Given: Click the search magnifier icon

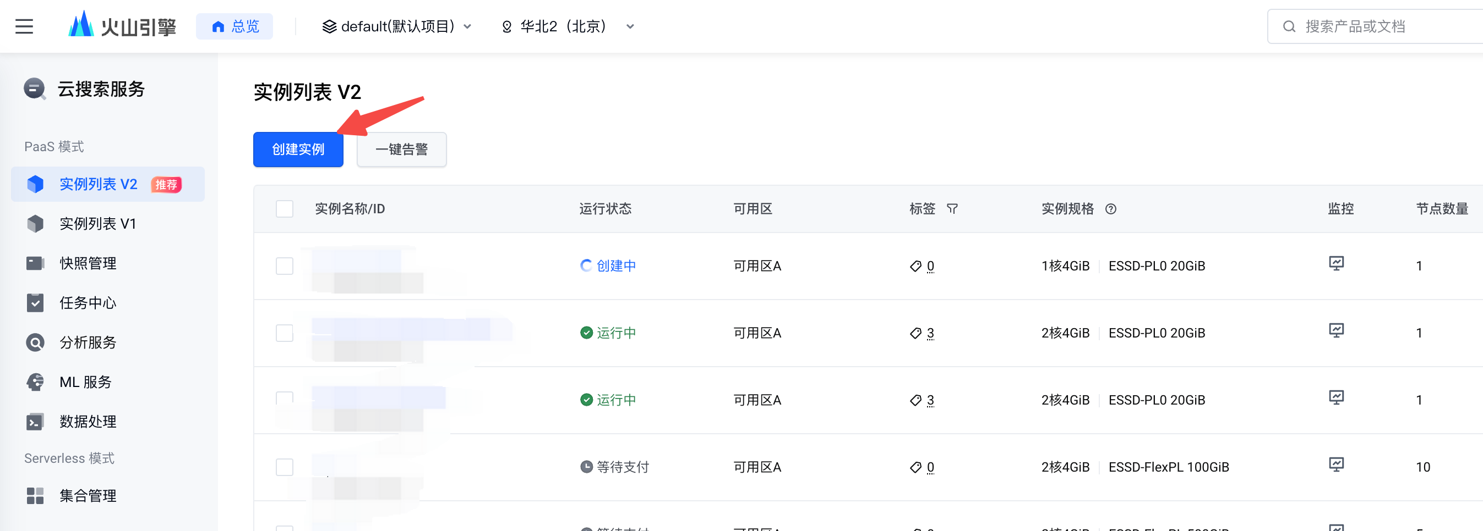Looking at the screenshot, I should point(1289,26).
